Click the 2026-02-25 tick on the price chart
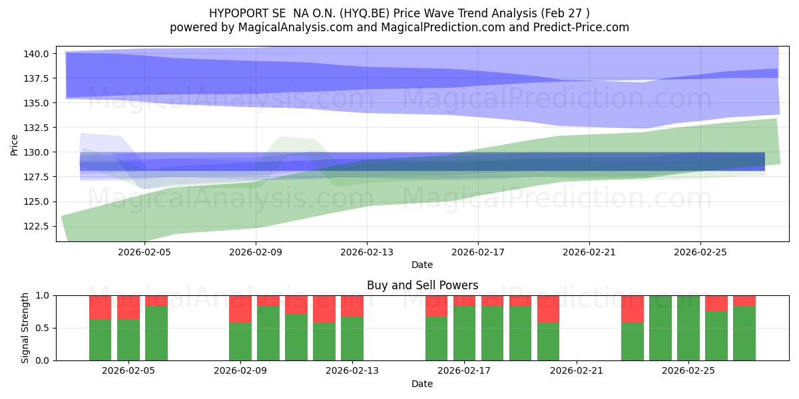 click(x=700, y=253)
